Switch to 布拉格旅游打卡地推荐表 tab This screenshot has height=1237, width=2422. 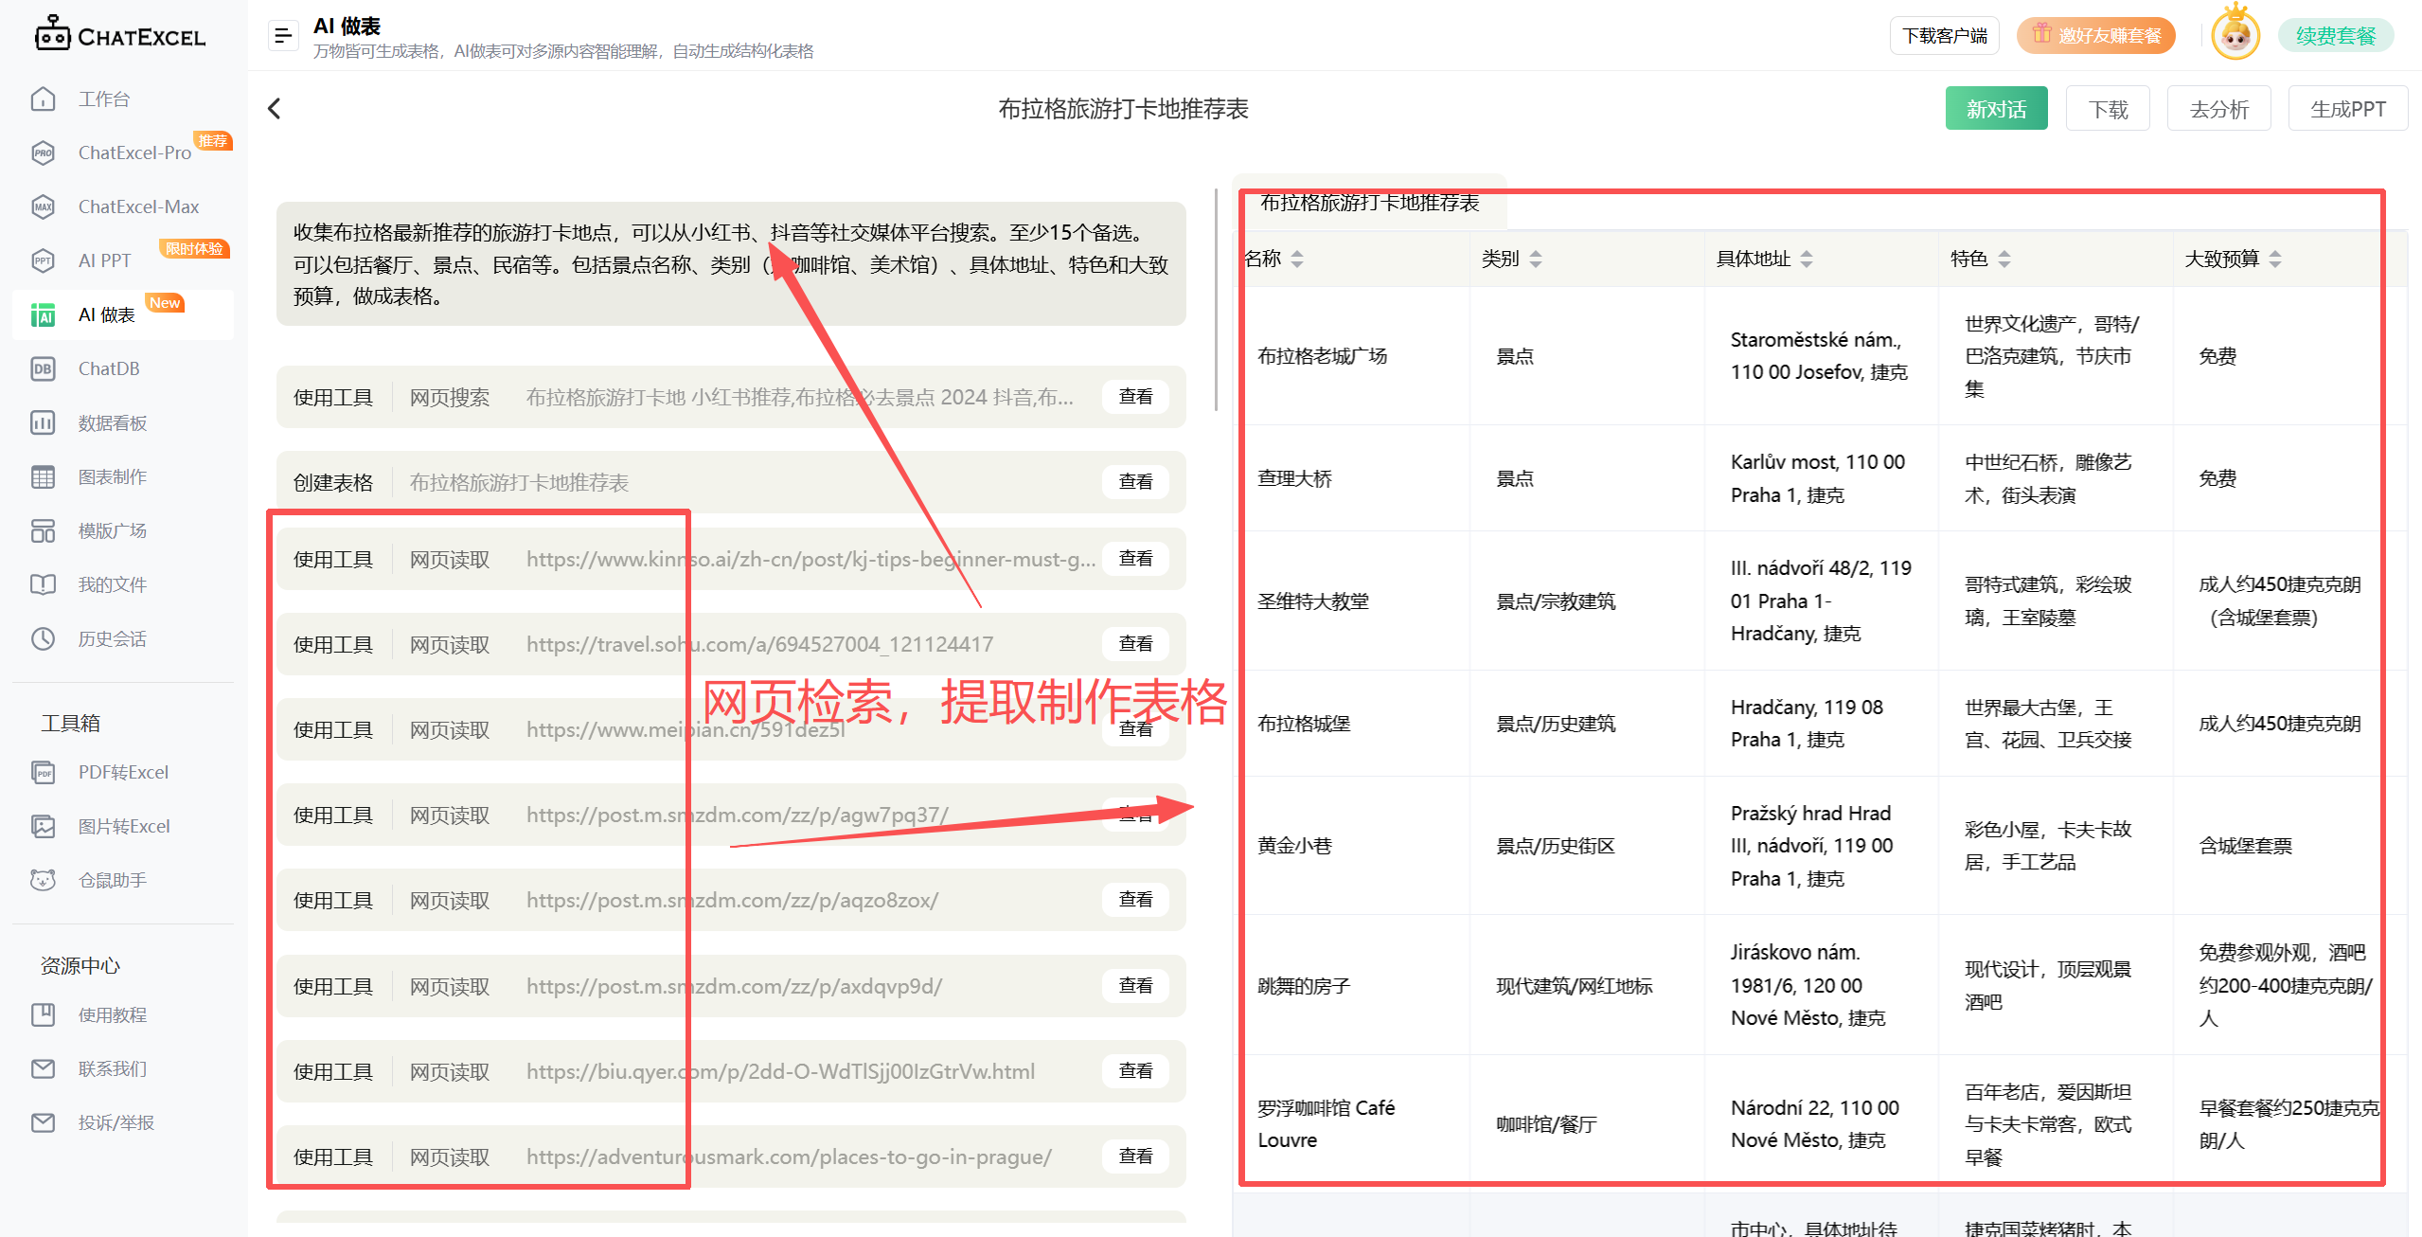(1369, 203)
